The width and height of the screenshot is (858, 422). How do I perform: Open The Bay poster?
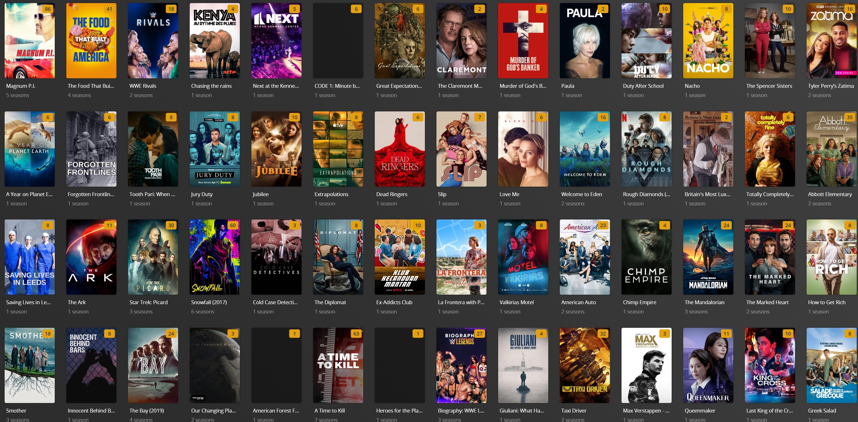pyautogui.click(x=153, y=366)
